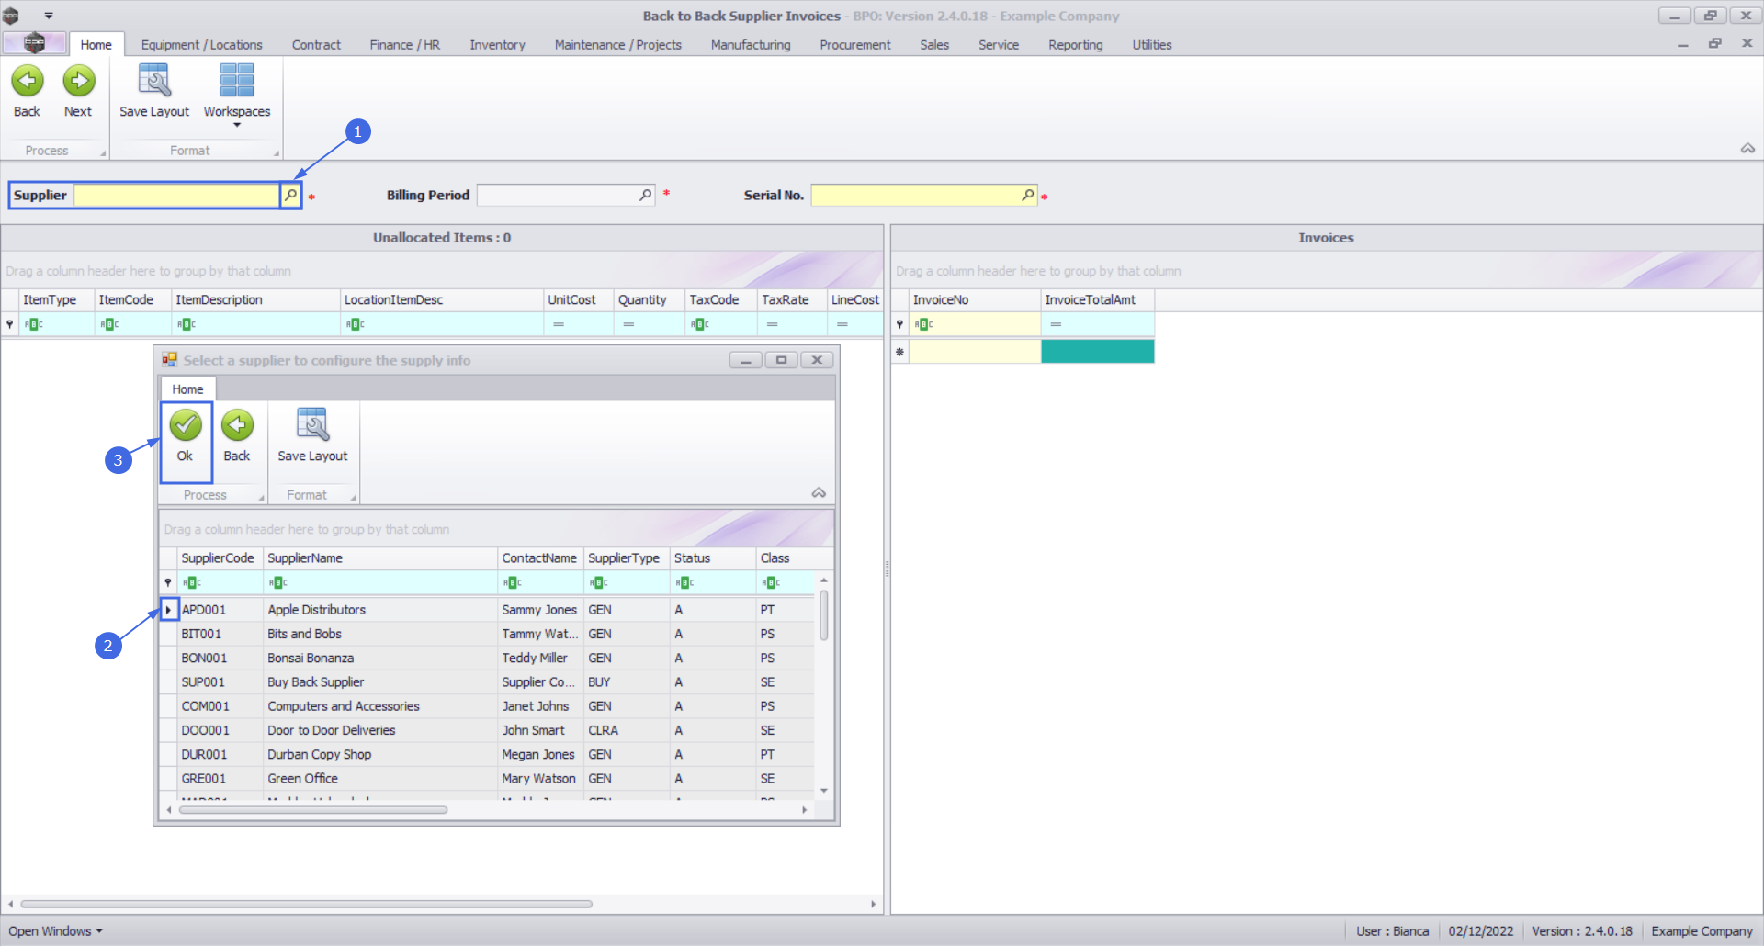Click the green Next arrow icon
Image resolution: width=1764 pixels, height=946 pixels.
78,82
